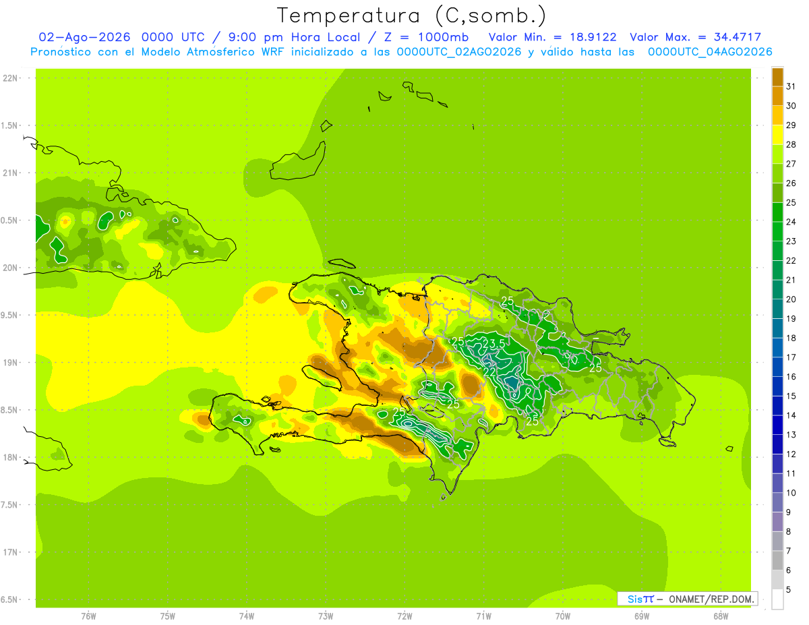Click the '72W' longitude axis label
The image size is (809, 625).
click(404, 616)
